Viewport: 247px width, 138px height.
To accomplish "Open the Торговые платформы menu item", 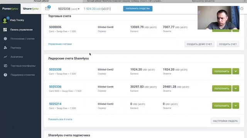I will pos(23,66).
